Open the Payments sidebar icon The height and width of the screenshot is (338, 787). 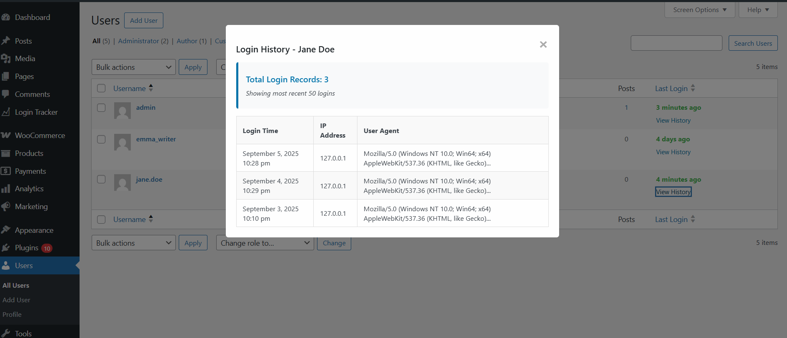pyautogui.click(x=7, y=171)
